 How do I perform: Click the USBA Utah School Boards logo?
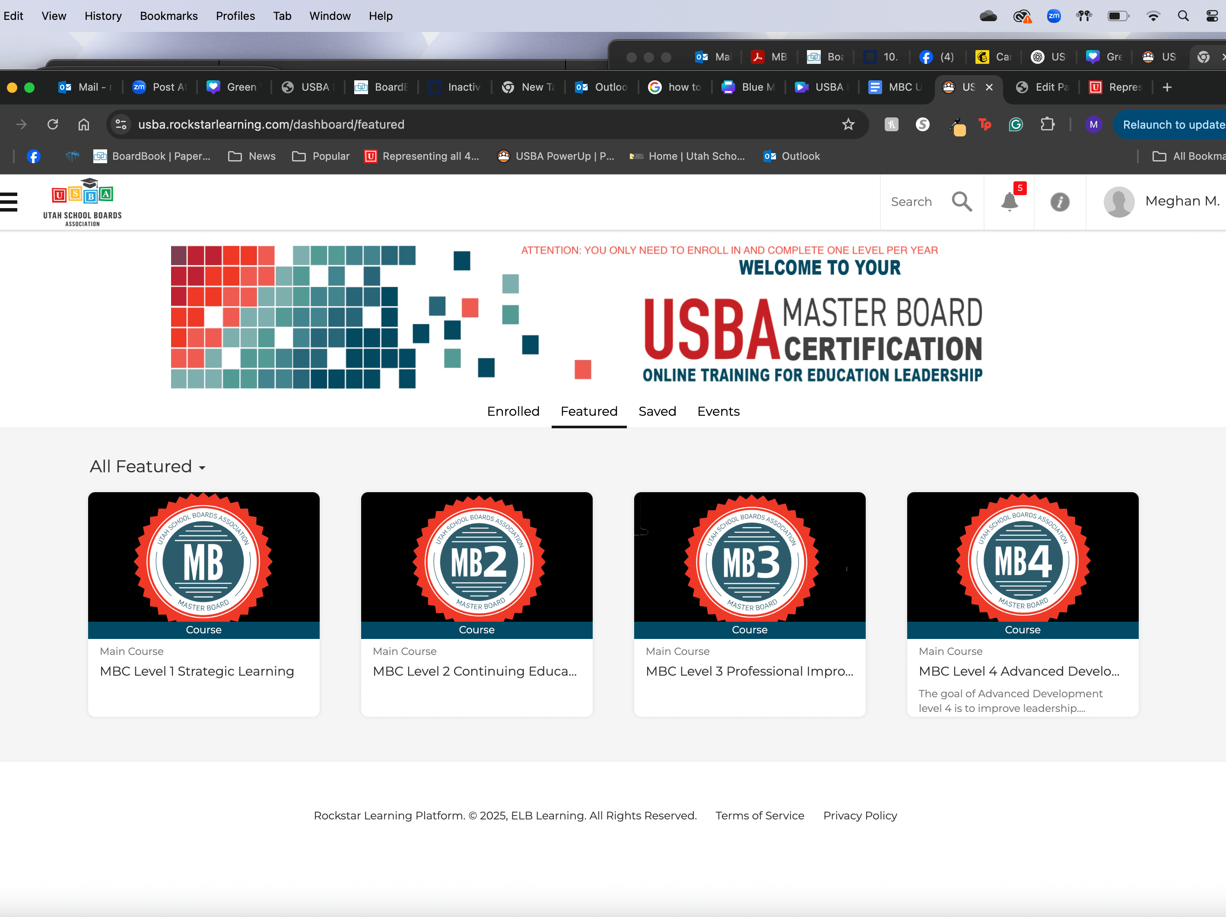pos(83,202)
